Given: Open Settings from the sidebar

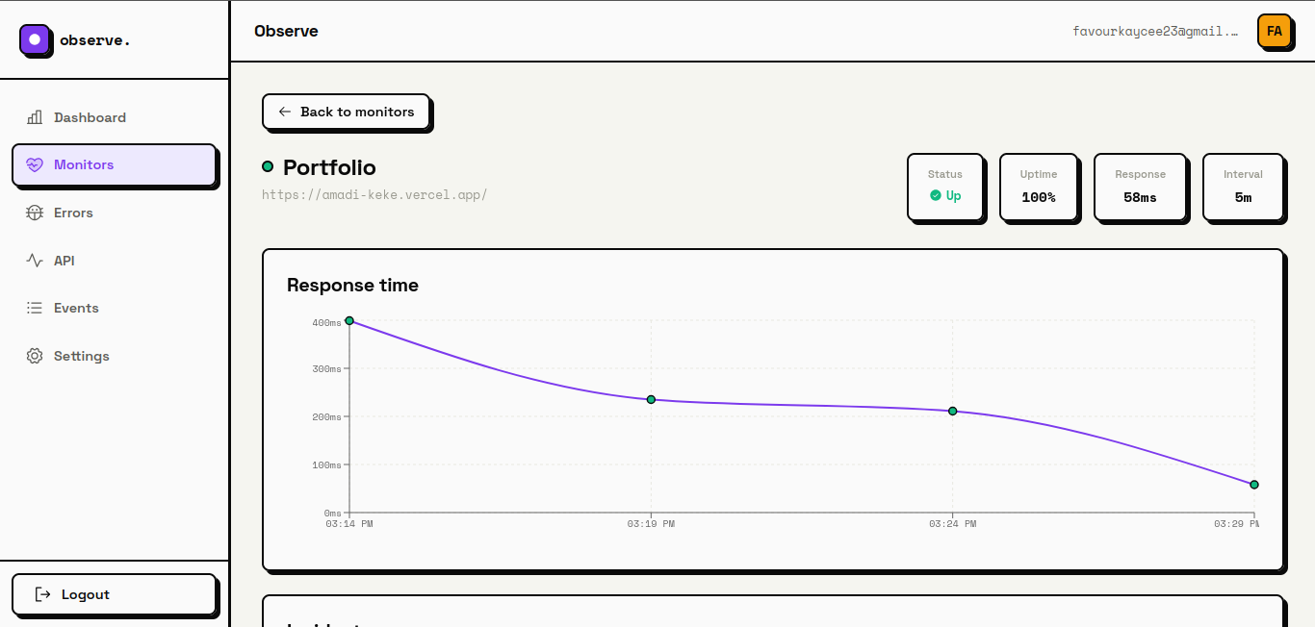Looking at the screenshot, I should (115, 356).
